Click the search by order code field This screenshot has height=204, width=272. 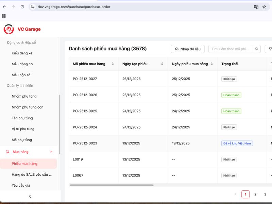[x=231, y=49]
